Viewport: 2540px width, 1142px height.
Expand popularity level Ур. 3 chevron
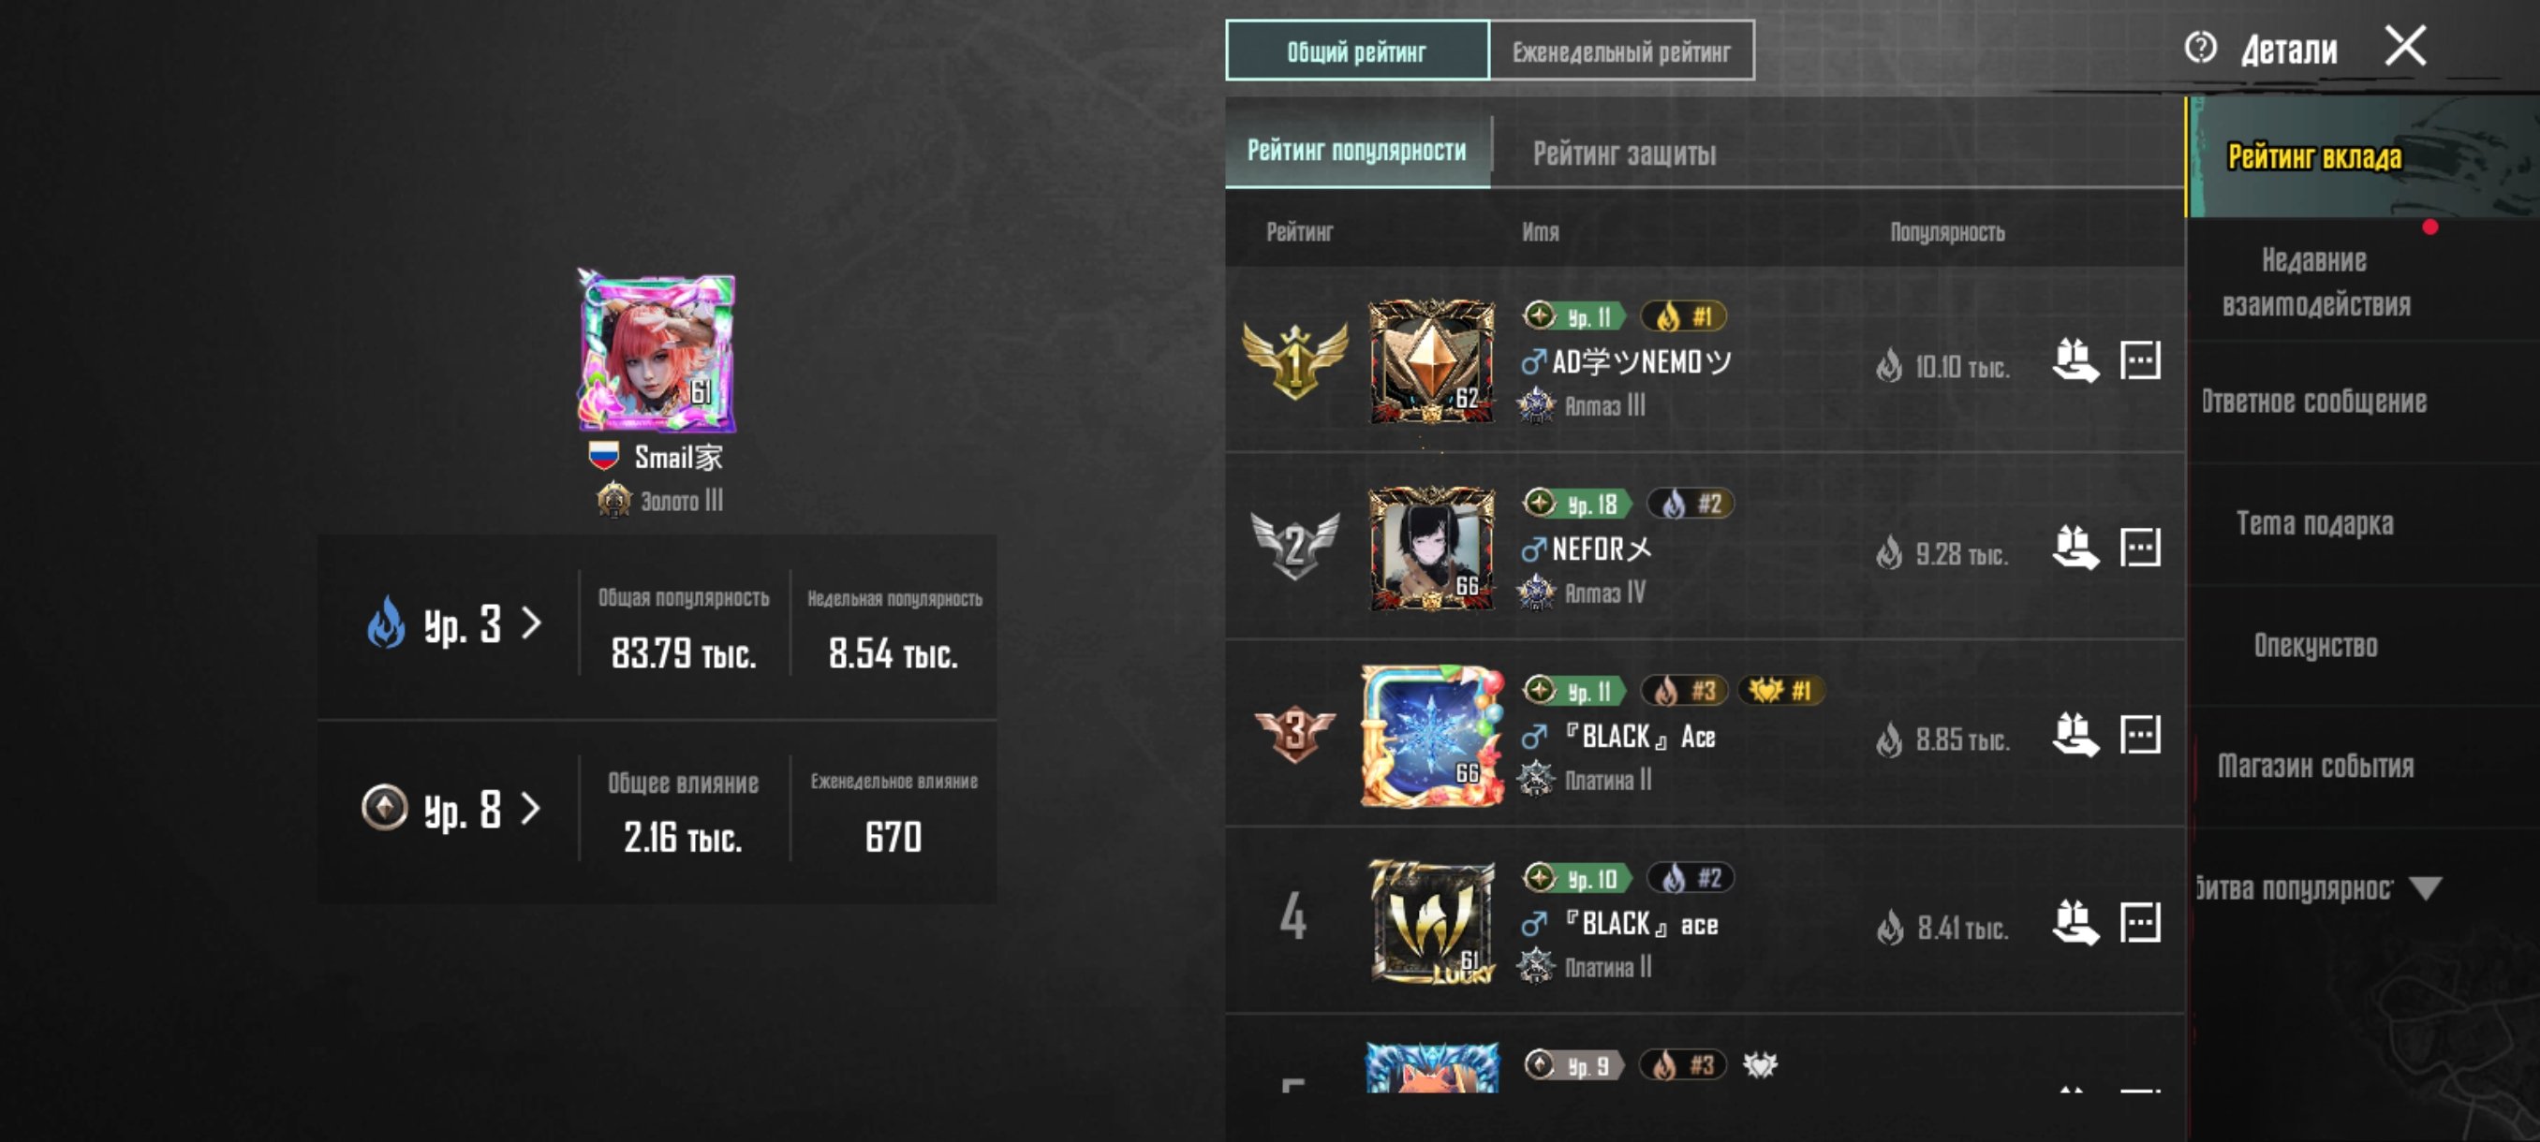(531, 622)
